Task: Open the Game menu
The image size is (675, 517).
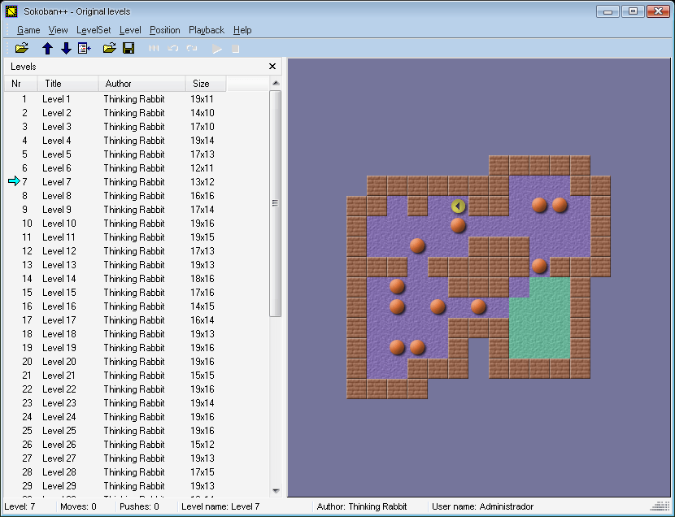Action: tap(28, 30)
